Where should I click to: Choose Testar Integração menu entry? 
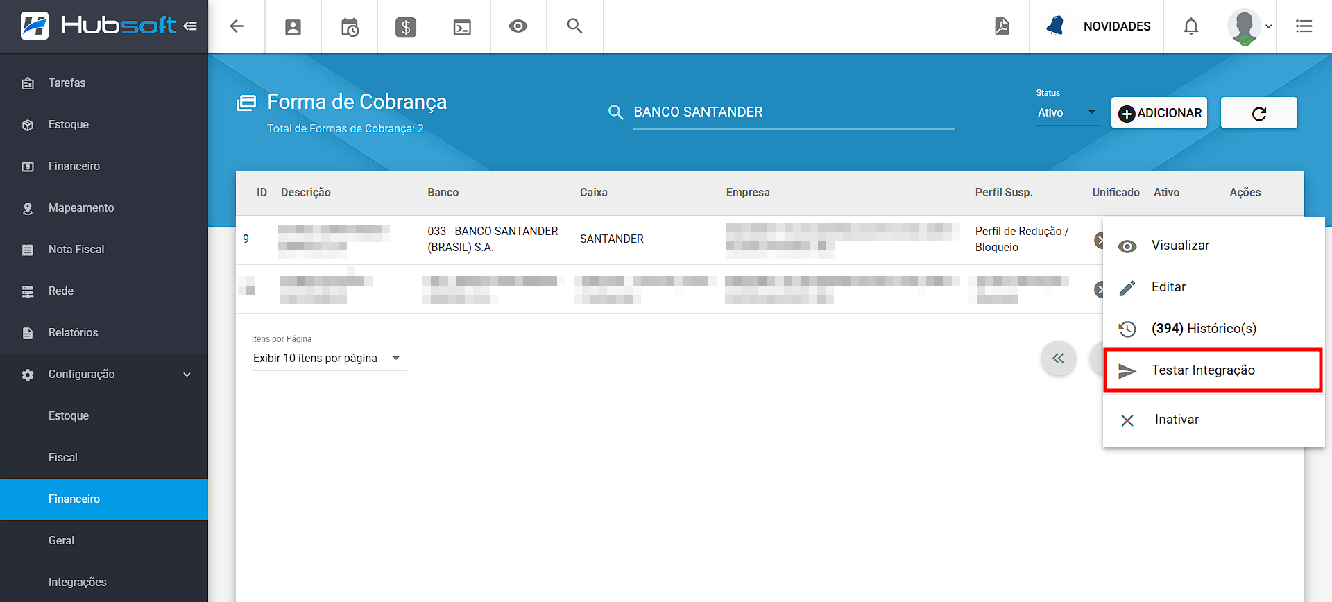pyautogui.click(x=1214, y=370)
